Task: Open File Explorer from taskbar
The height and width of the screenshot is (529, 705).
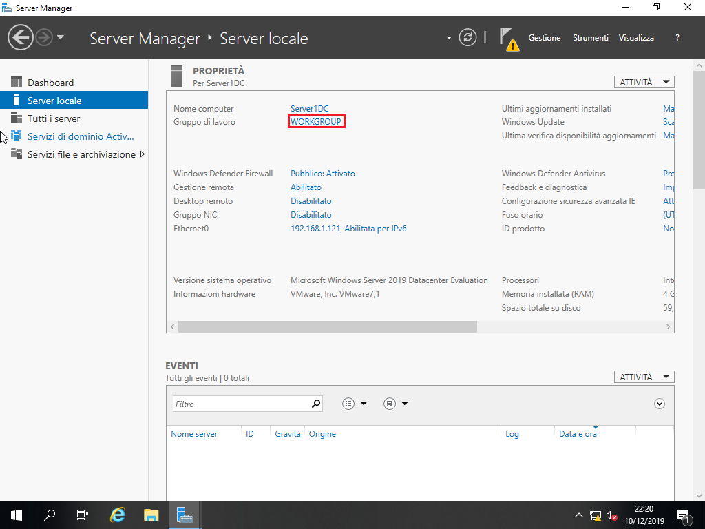Action: tap(151, 515)
